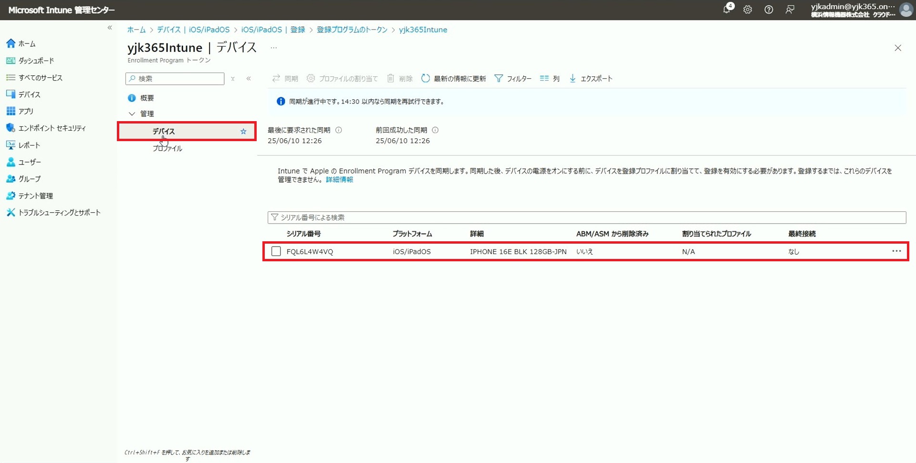Click 最新の情報に更新 refresh button
The image size is (916, 463).
pos(454,79)
